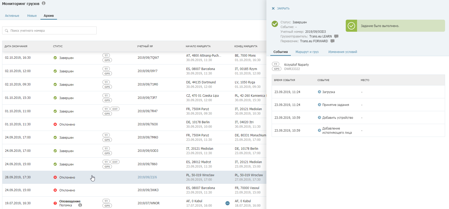
Task: Click the TT badge in row 2019/09/7QW7
Action: click(106, 55)
